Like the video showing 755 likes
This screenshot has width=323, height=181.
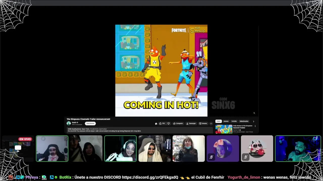click(162, 123)
